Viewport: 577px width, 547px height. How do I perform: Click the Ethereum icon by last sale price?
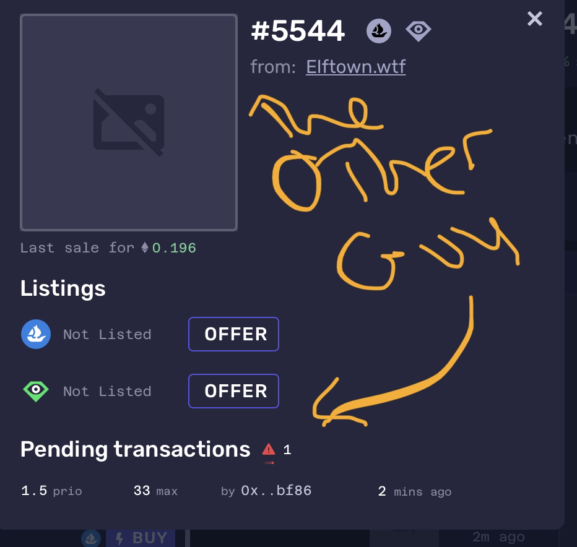pyautogui.click(x=145, y=248)
